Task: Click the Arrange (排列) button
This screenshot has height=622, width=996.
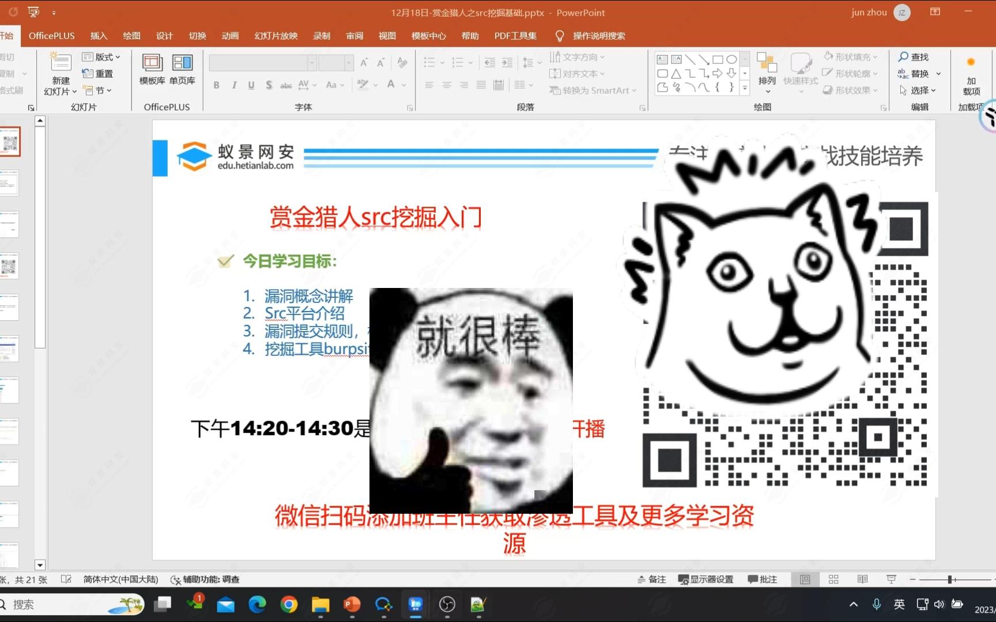Action: (767, 73)
